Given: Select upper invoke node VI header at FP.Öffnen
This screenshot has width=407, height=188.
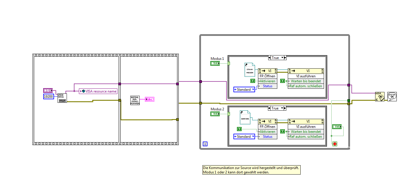Looking at the screenshot, I should pyautogui.click(x=268, y=71).
